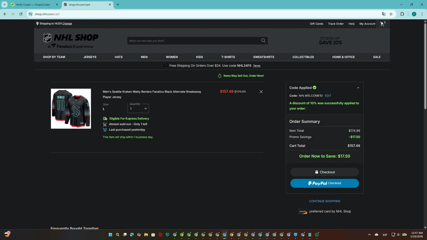Viewport: 427px width, 240px height.
Task: Click the NHL Shop logo
Action: (71, 41)
